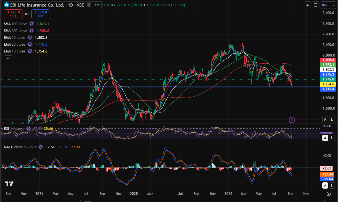338x202 pixels.
Task: Click the white 1,803.3 price scale label
Action: coord(328,70)
